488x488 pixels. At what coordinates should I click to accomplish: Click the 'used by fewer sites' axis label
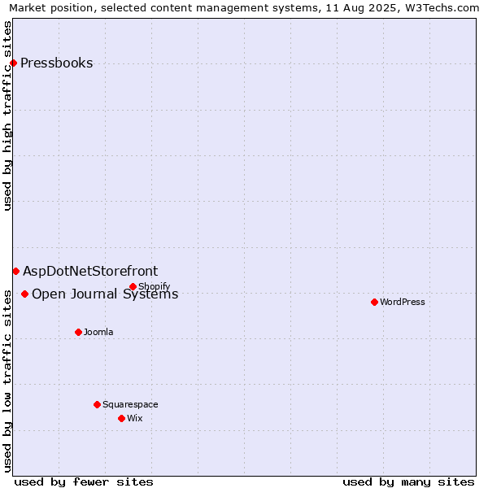[84, 482]
